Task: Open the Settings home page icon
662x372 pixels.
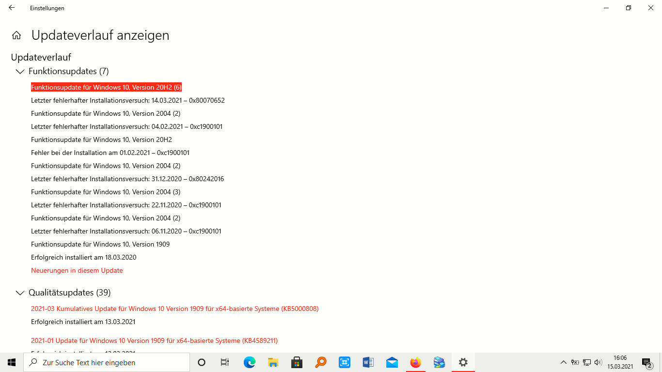Action: click(16, 35)
